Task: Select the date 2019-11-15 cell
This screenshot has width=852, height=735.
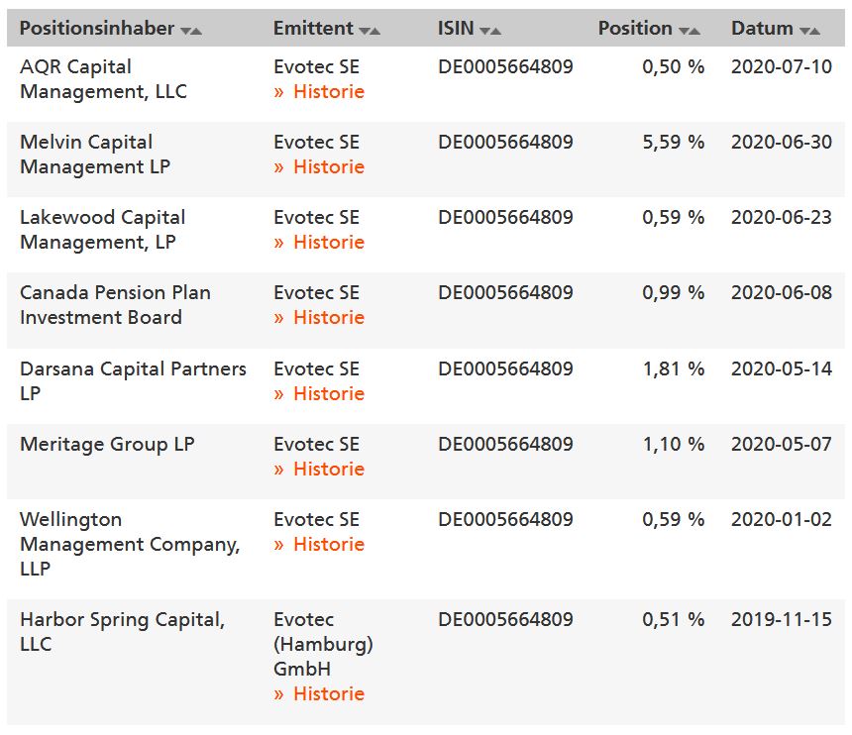Action: [782, 620]
